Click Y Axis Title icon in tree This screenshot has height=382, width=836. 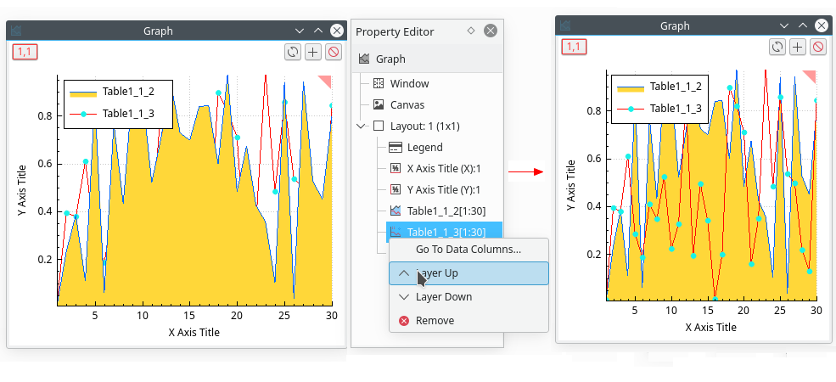coord(396,190)
